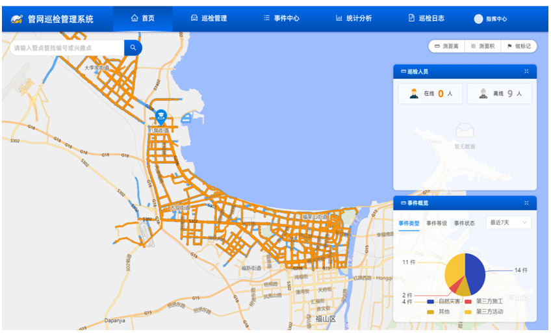
Task: Activate the 做标记 flag marker tool
Action: pos(519,46)
